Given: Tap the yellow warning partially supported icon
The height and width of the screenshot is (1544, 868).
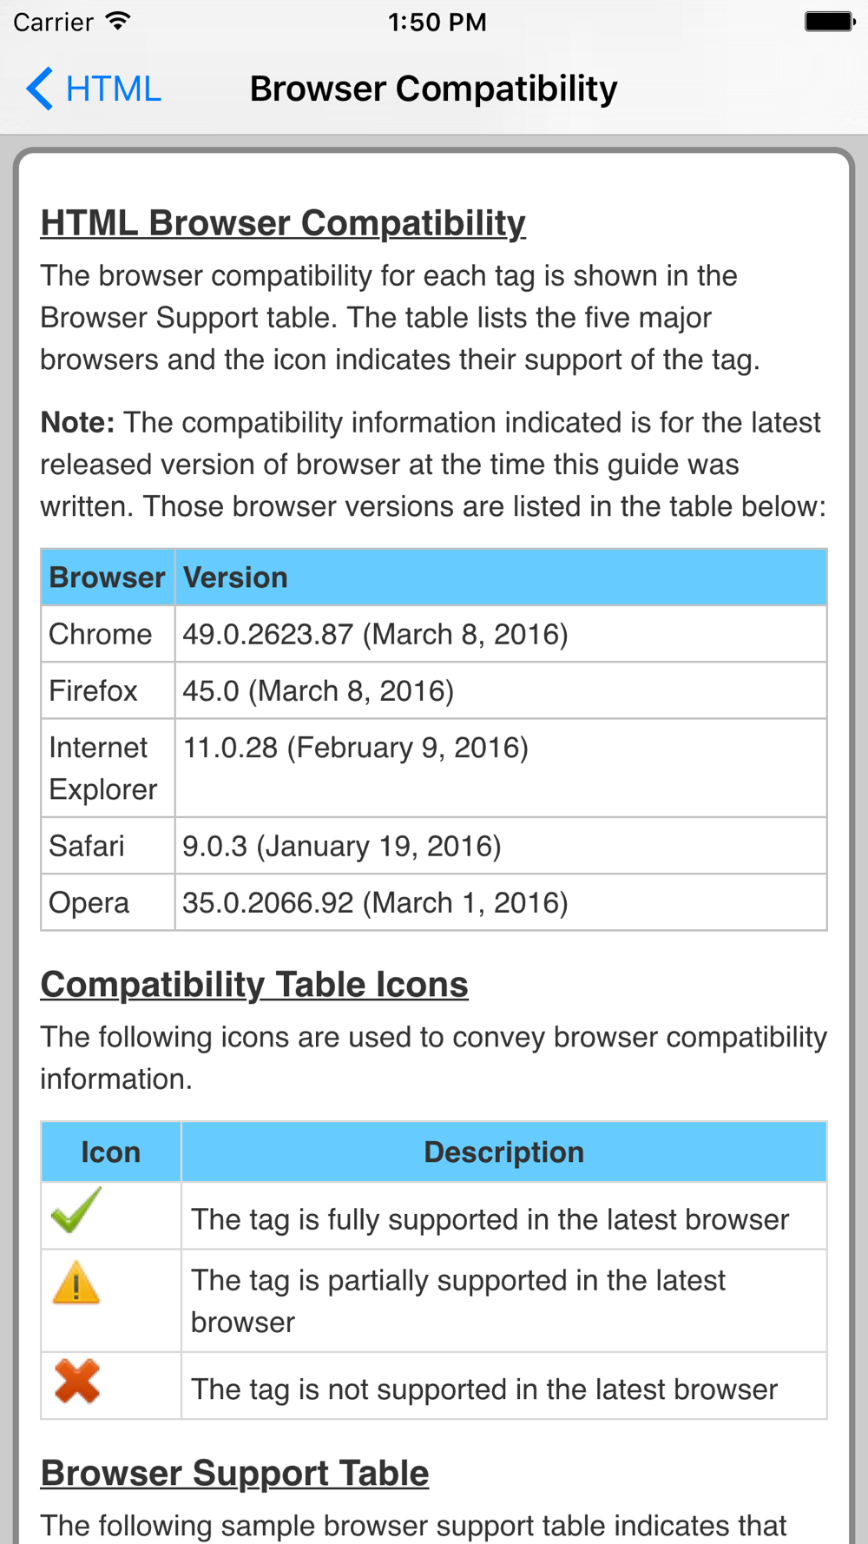Looking at the screenshot, I should coord(76,1283).
